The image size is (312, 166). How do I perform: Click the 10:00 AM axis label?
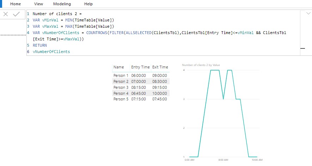[x=257, y=160]
